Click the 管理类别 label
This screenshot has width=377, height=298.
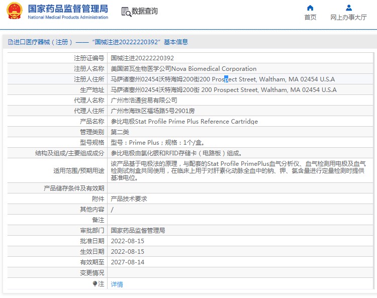(92, 132)
